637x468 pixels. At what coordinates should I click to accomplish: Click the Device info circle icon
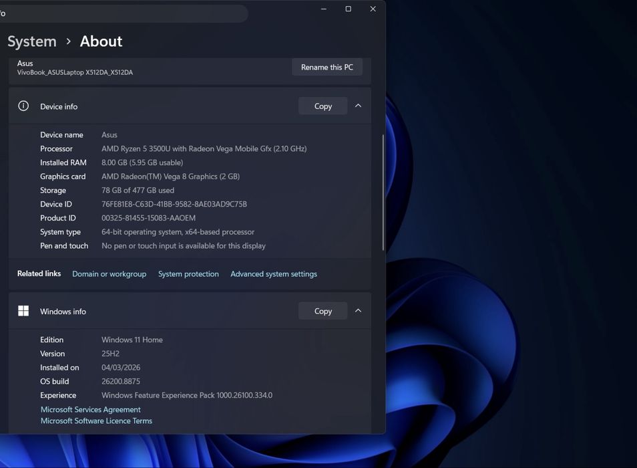23,106
